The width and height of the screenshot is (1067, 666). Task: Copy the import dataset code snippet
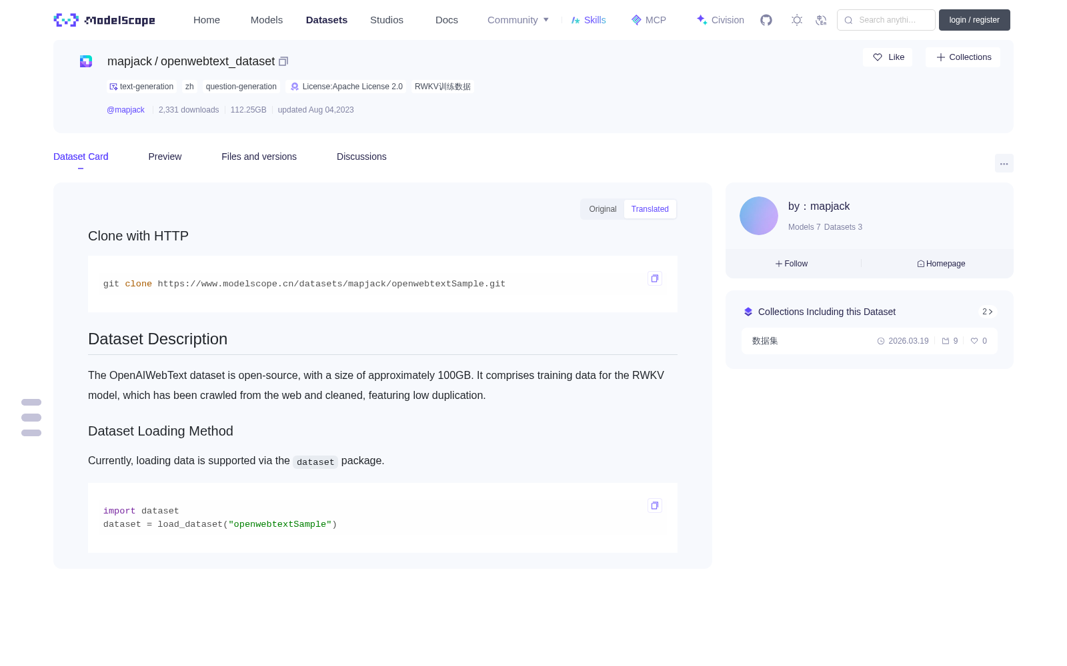coord(655,505)
